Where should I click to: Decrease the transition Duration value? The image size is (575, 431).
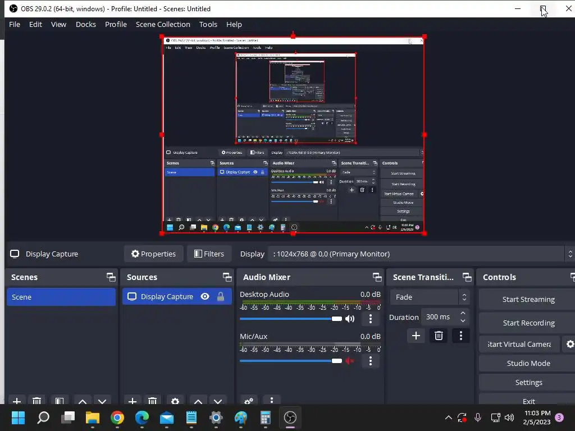(463, 321)
